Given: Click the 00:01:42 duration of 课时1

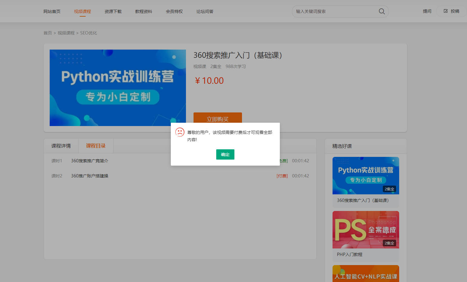Looking at the screenshot, I should click(300, 161).
